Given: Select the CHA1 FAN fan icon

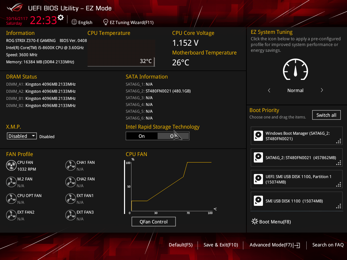Looking at the screenshot, I should 70,165.
